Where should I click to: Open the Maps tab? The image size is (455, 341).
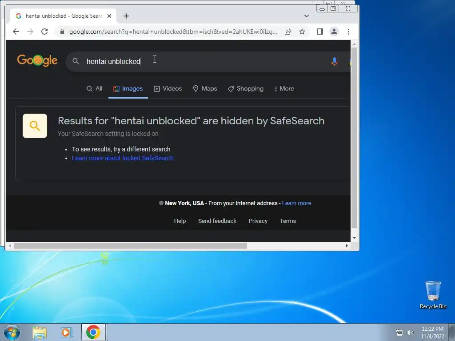(x=205, y=89)
